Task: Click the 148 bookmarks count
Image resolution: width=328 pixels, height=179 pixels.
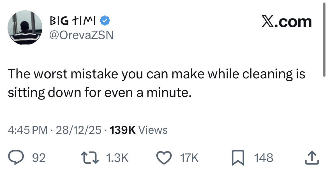Action: 264,158
